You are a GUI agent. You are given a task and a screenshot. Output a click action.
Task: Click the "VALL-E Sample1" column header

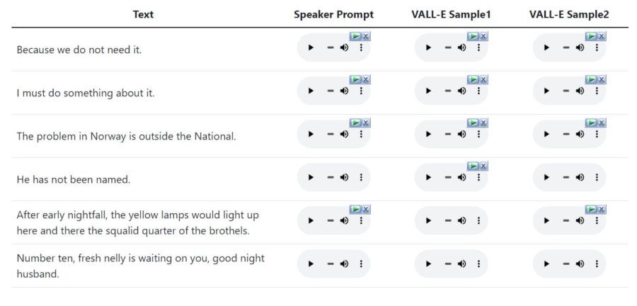[x=451, y=15]
